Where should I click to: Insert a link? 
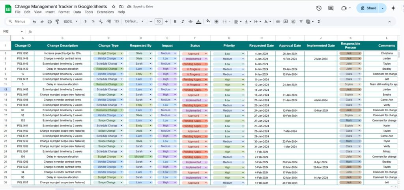click(x=278, y=22)
